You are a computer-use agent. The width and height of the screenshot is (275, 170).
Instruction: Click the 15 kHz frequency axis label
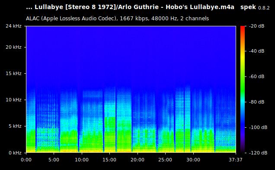click(x=13, y=73)
